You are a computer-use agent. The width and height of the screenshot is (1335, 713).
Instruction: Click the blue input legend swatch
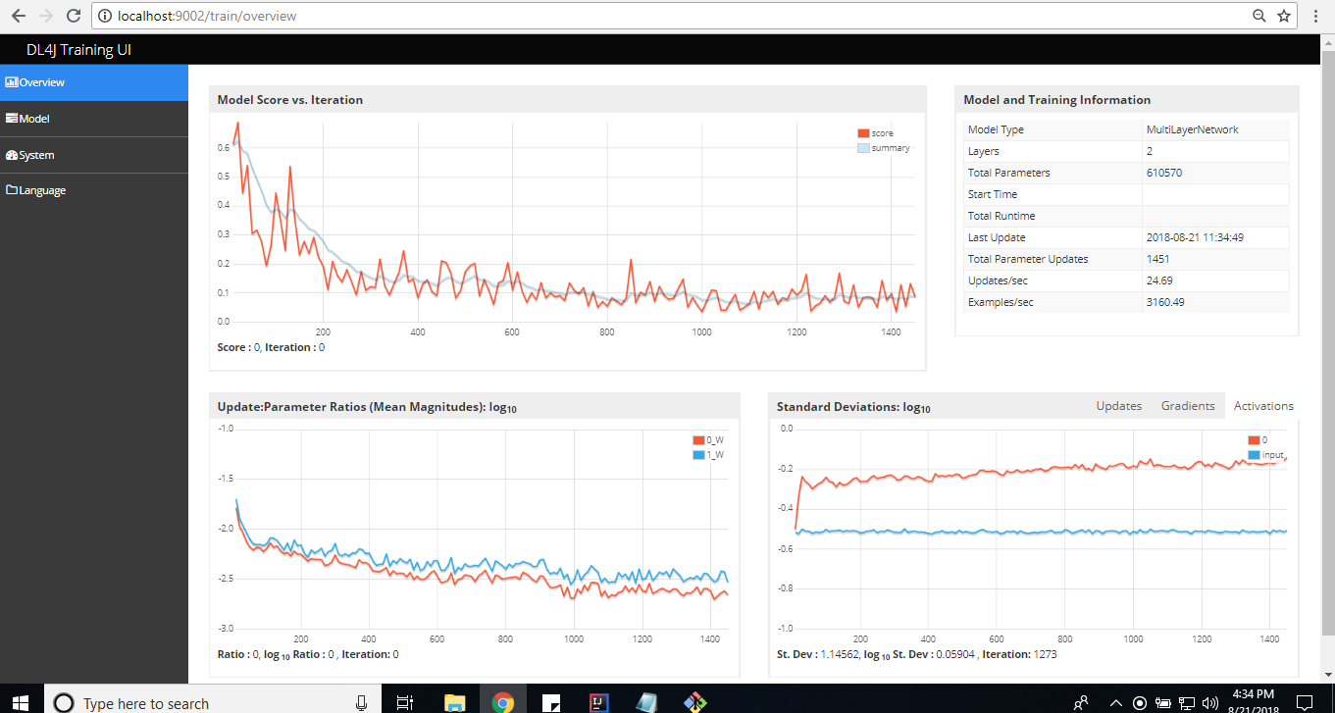(1255, 455)
